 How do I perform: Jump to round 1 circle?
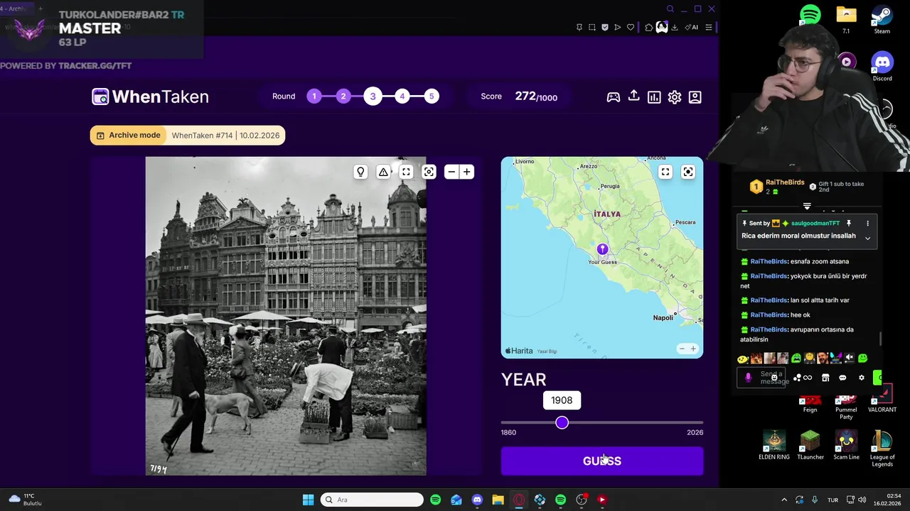(x=314, y=97)
